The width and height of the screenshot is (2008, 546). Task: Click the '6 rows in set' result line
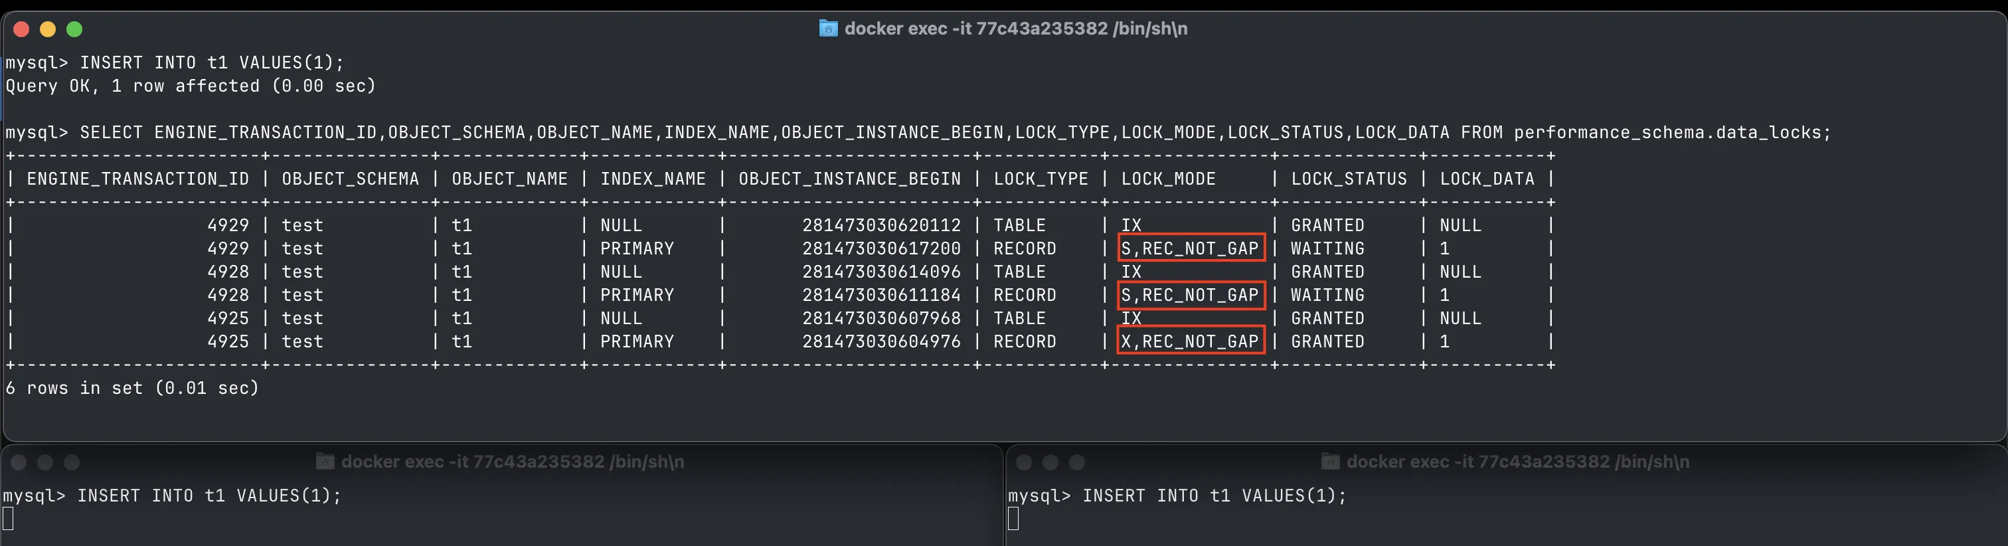tap(133, 389)
